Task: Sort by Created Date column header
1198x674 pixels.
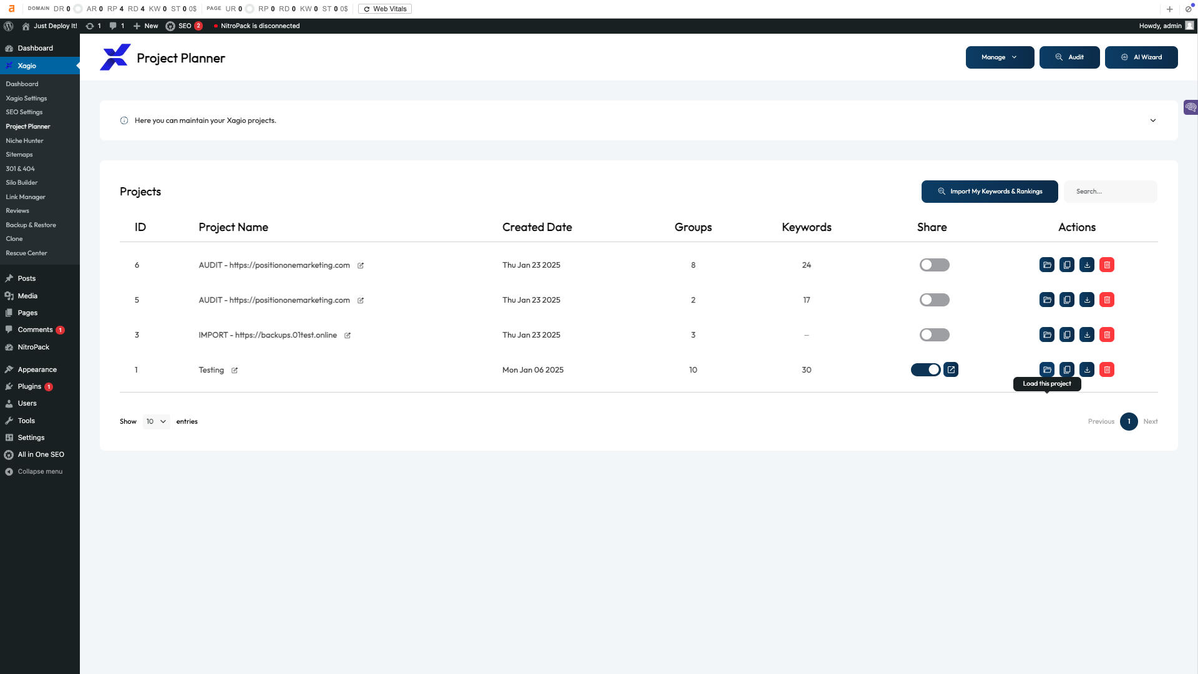Action: (537, 228)
